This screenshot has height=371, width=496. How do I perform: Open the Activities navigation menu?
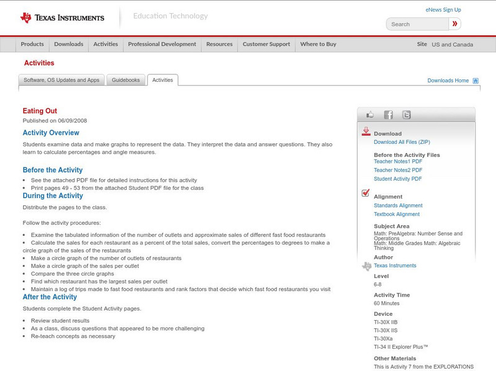(x=105, y=44)
